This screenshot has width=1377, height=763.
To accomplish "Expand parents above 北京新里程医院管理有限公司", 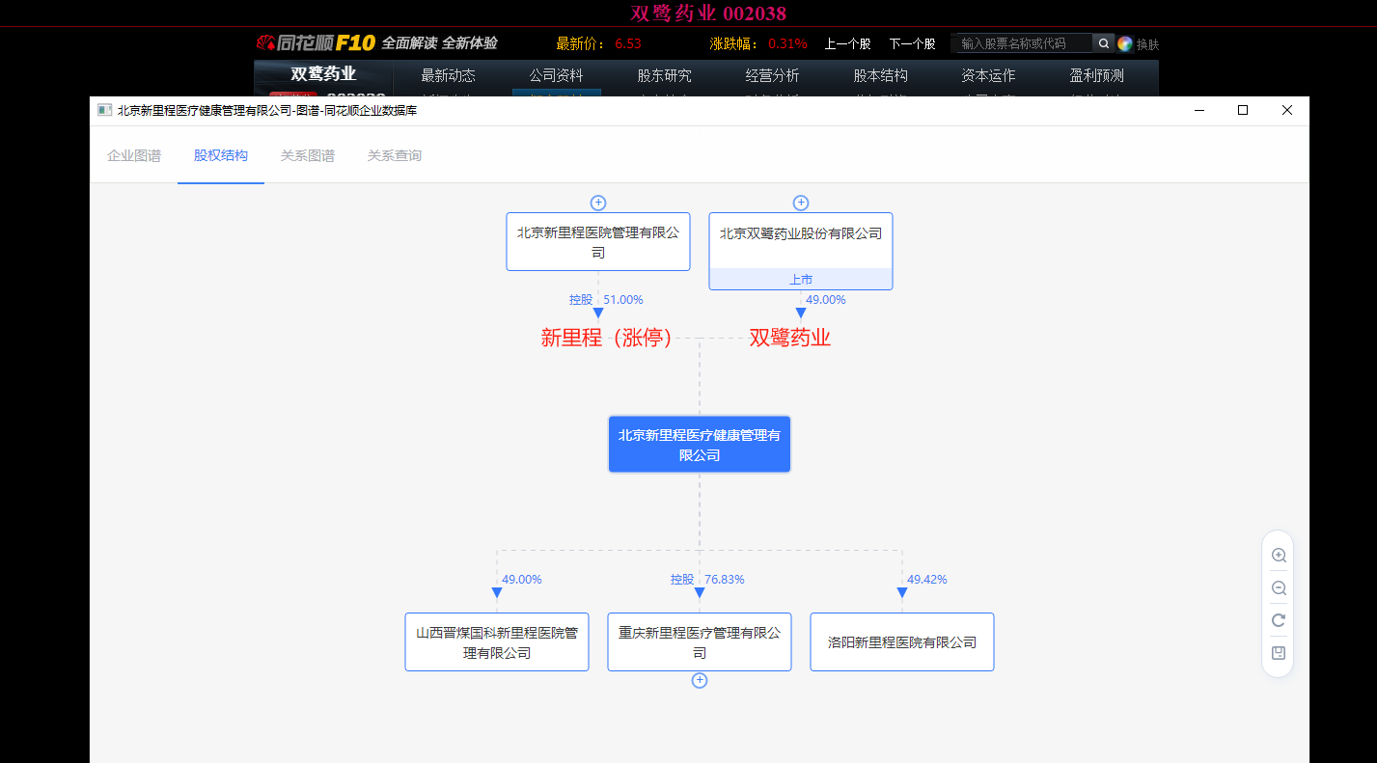I will 598,203.
